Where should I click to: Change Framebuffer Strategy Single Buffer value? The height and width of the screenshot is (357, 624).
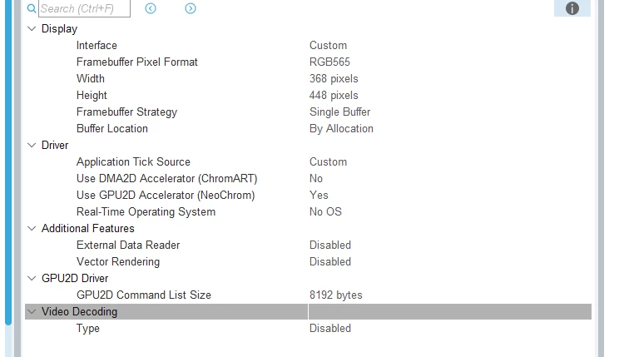[339, 112]
